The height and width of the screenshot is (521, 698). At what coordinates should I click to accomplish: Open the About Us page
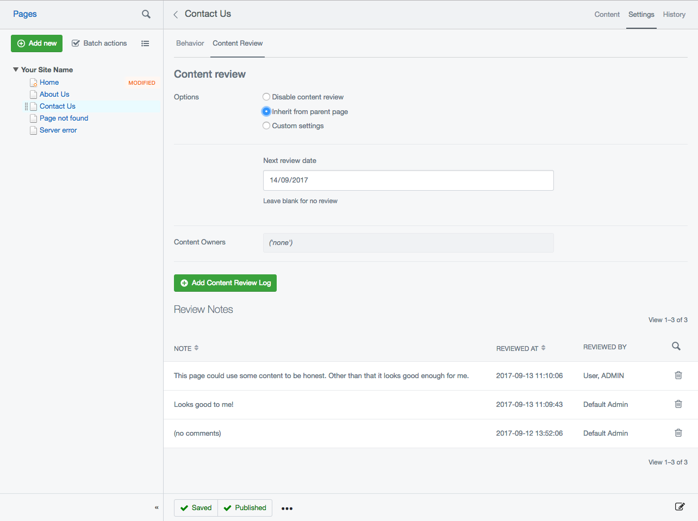pyautogui.click(x=54, y=94)
